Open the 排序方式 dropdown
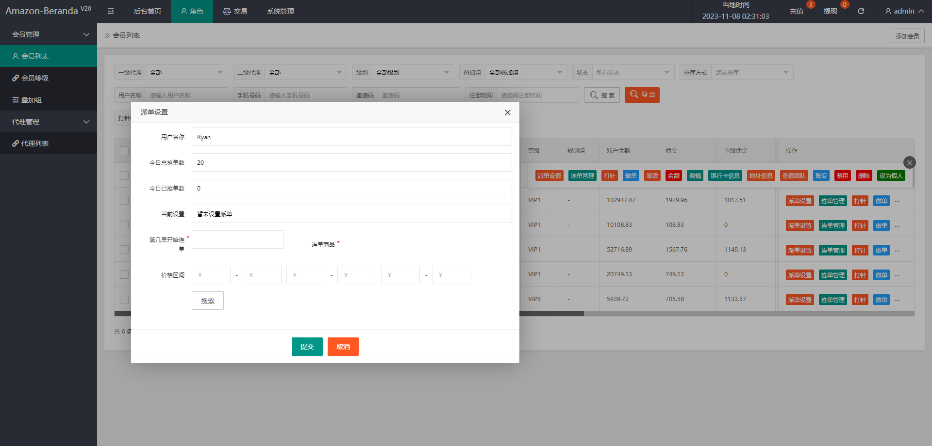 click(x=752, y=72)
